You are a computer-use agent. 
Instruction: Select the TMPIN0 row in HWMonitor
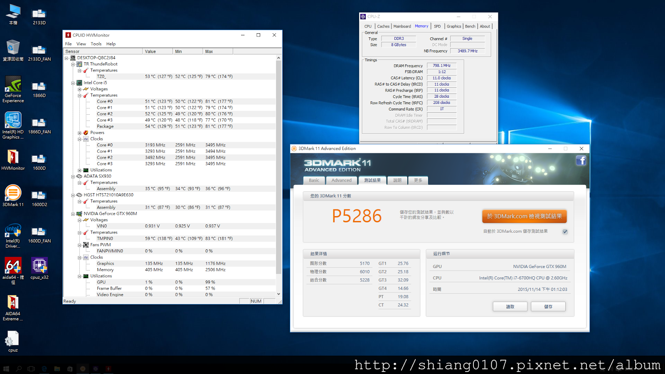[x=170, y=239]
